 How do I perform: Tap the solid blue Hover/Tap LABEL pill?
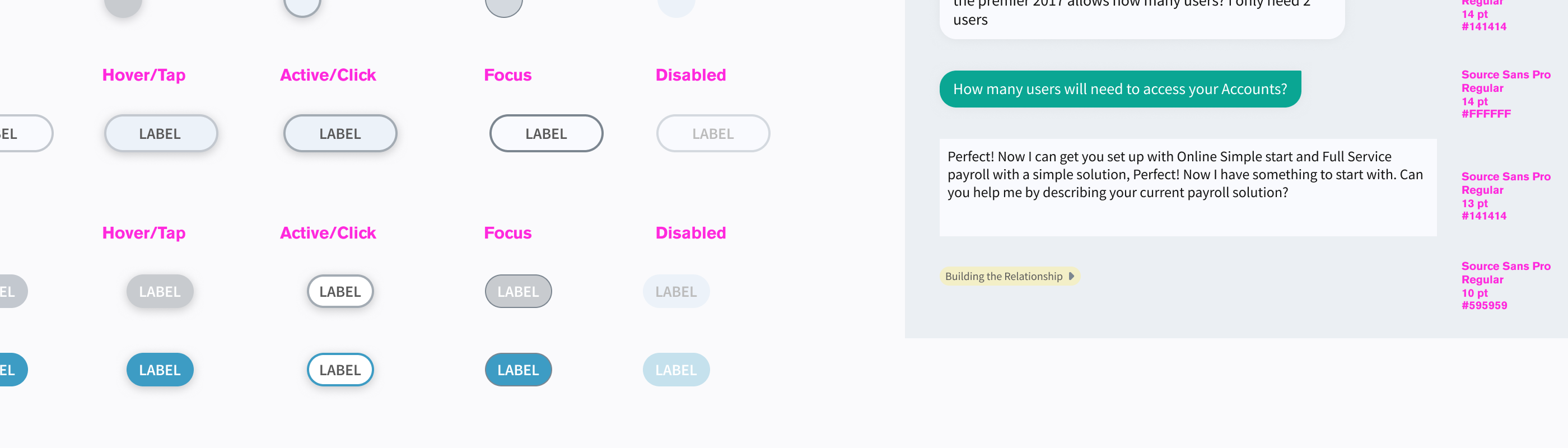click(160, 370)
